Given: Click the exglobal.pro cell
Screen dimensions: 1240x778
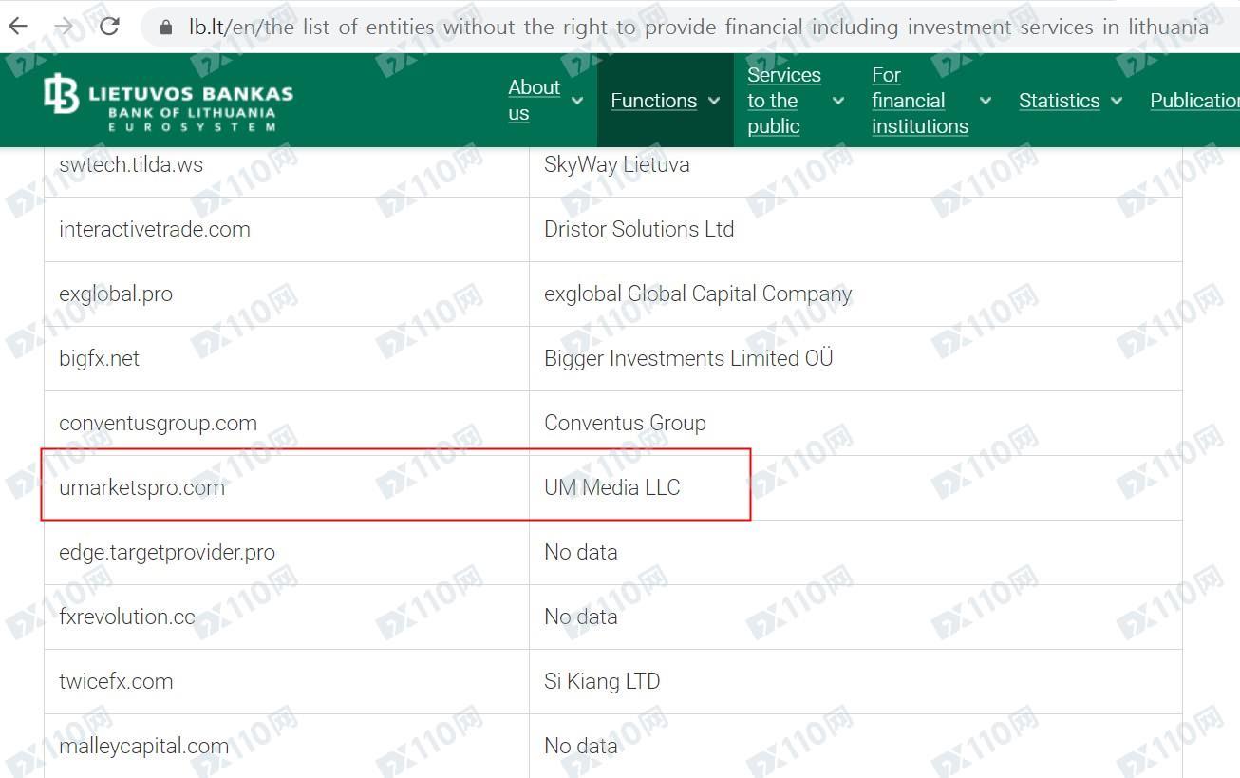Looking at the screenshot, I should (287, 294).
